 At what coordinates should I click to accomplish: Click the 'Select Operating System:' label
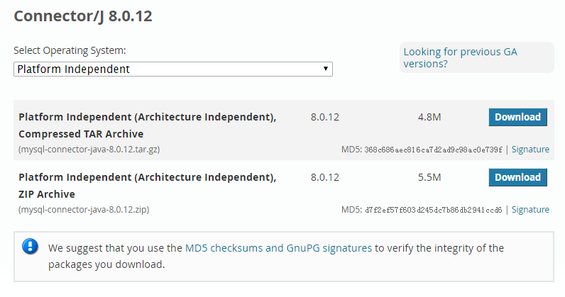(x=70, y=50)
